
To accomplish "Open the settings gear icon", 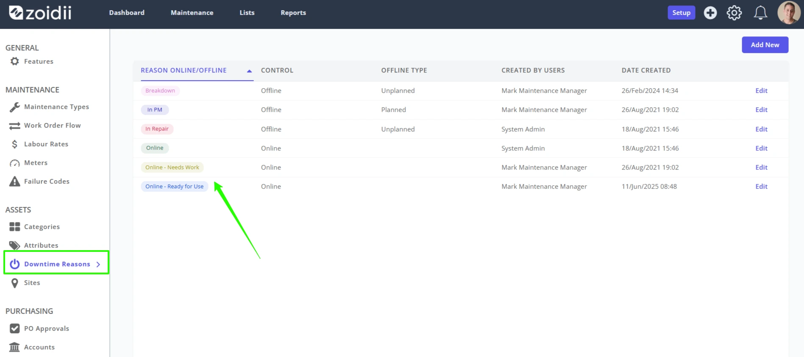I will [734, 13].
